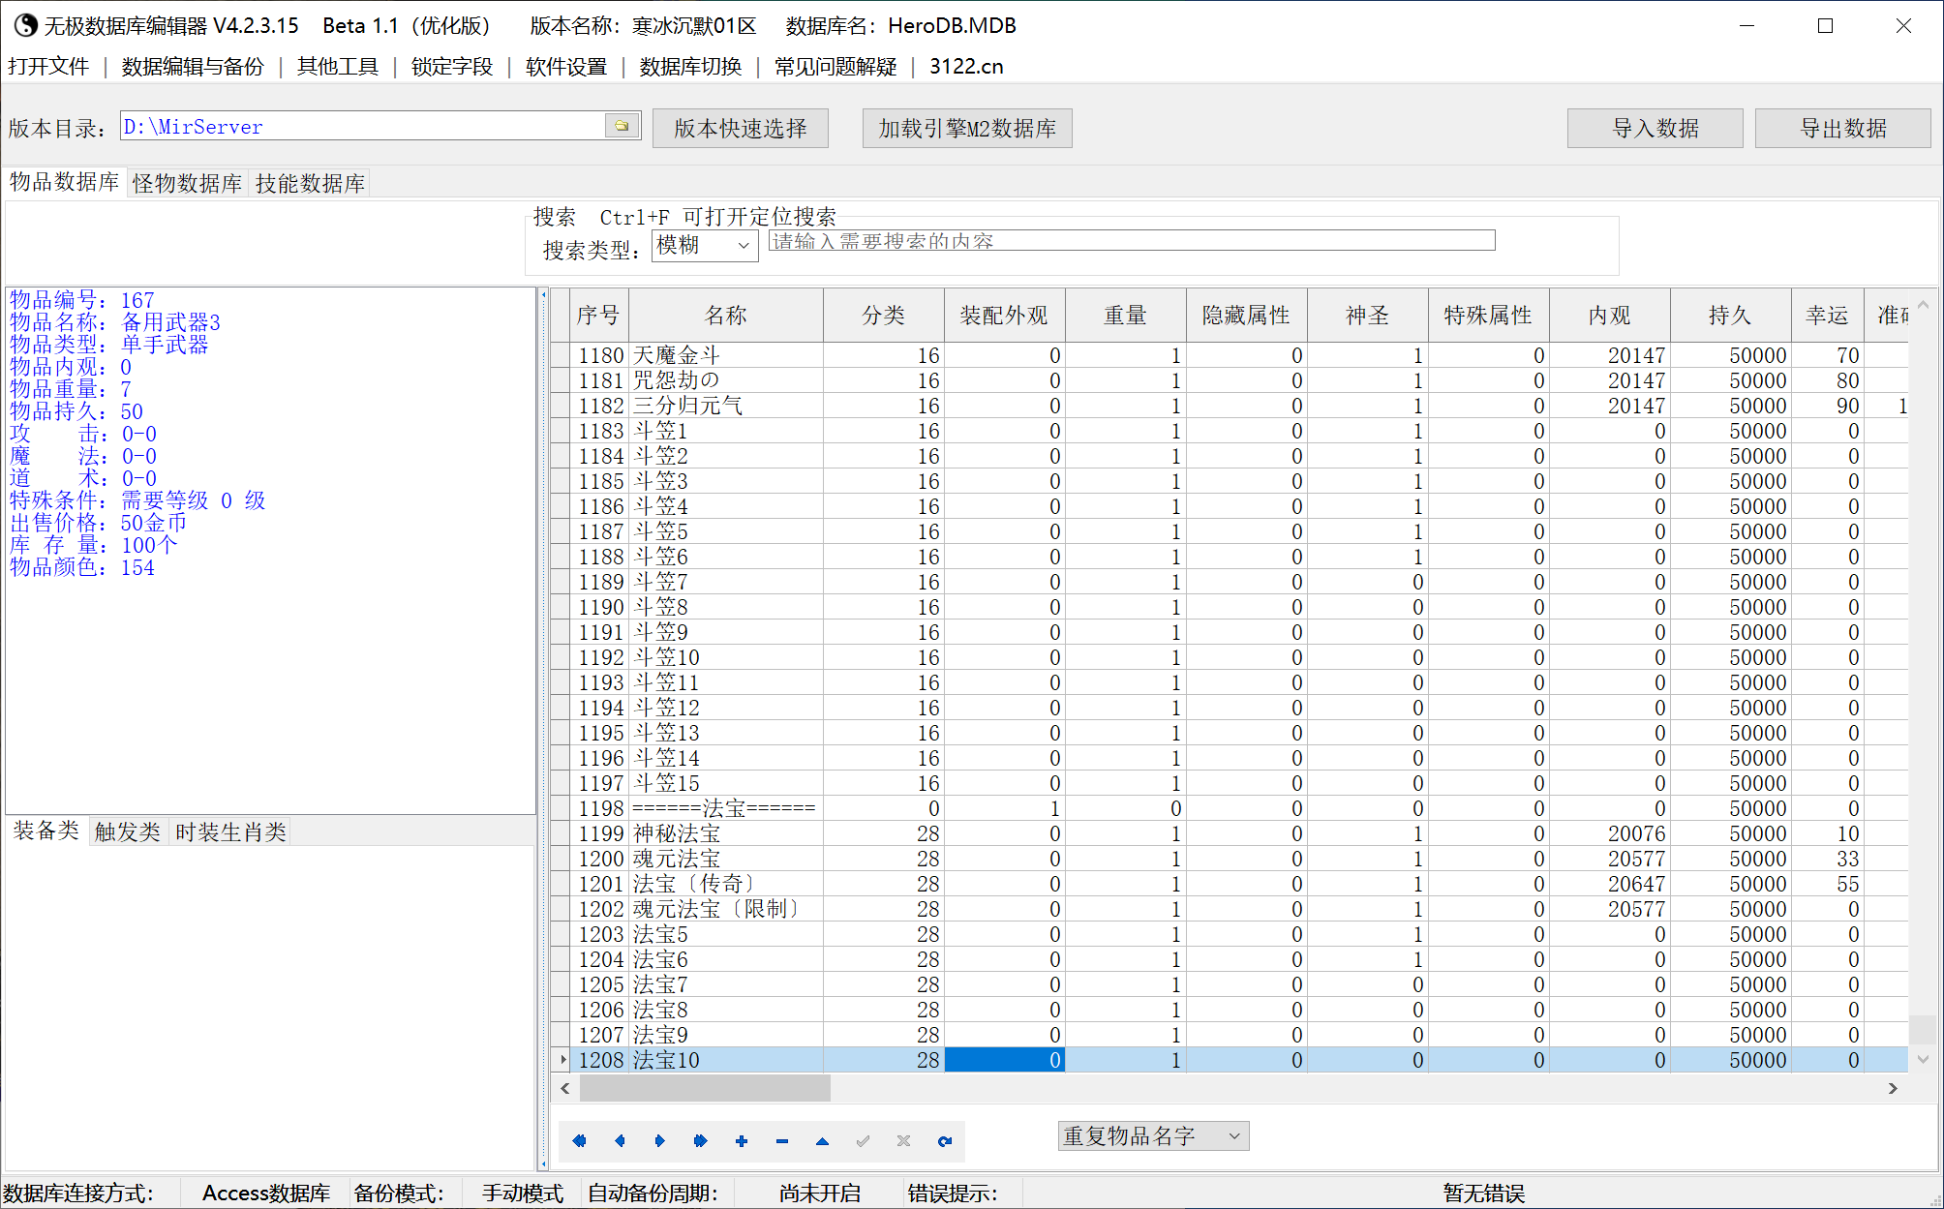Click the 版本快速选择 button

tap(741, 128)
